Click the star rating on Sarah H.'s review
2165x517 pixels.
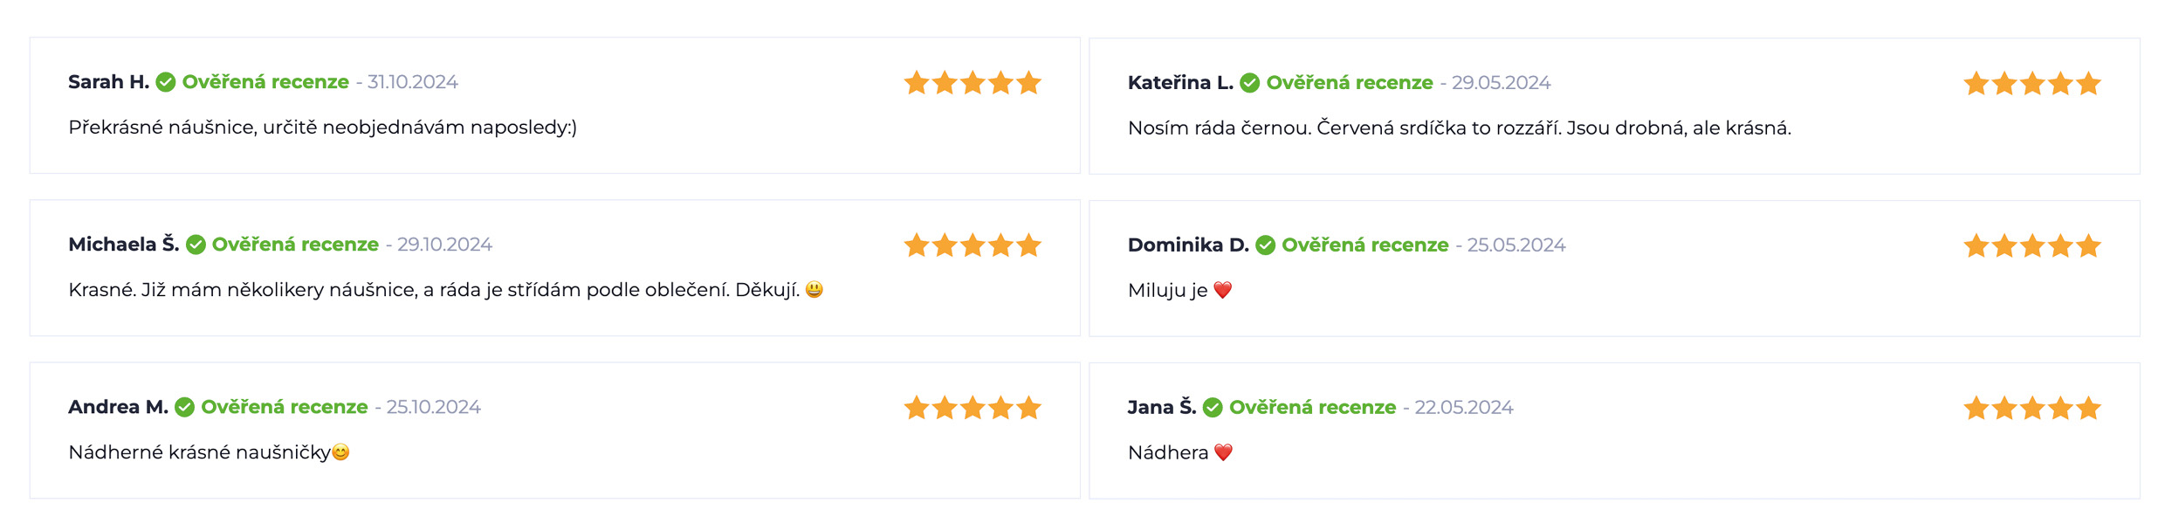(x=973, y=83)
